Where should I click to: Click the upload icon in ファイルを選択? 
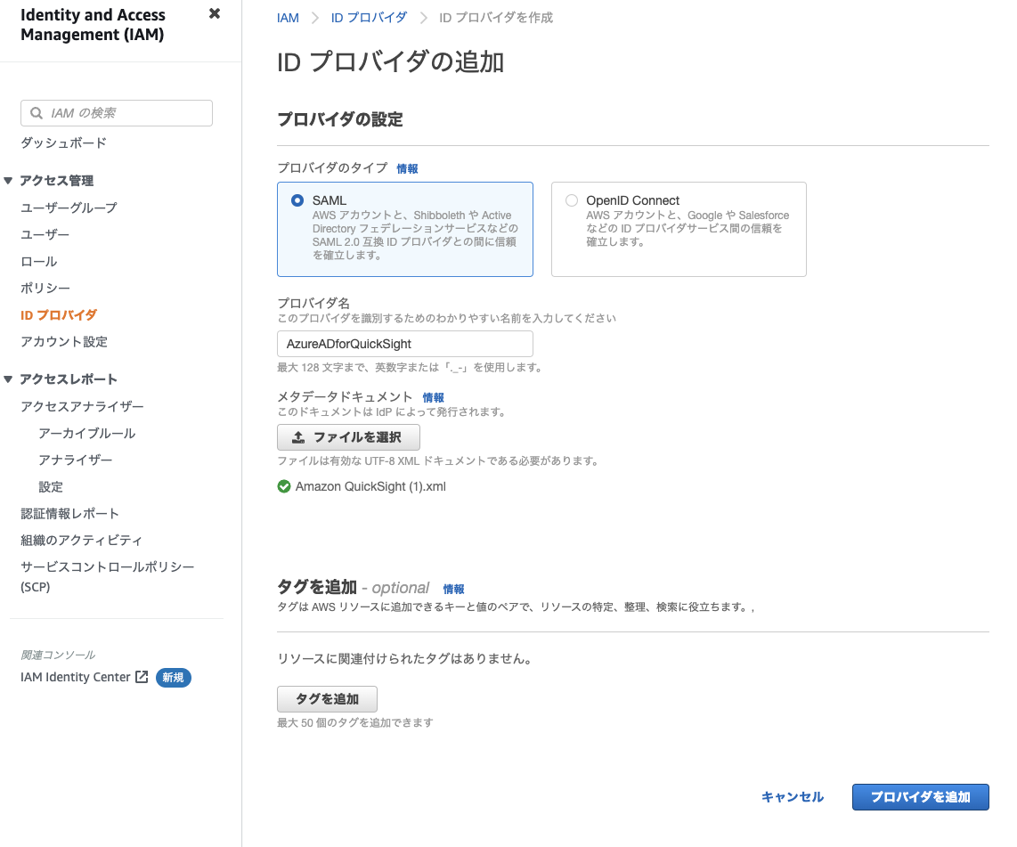point(298,437)
